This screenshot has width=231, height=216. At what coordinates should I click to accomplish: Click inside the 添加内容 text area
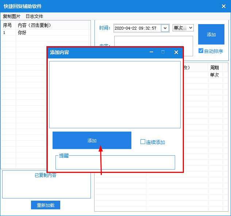(115, 95)
